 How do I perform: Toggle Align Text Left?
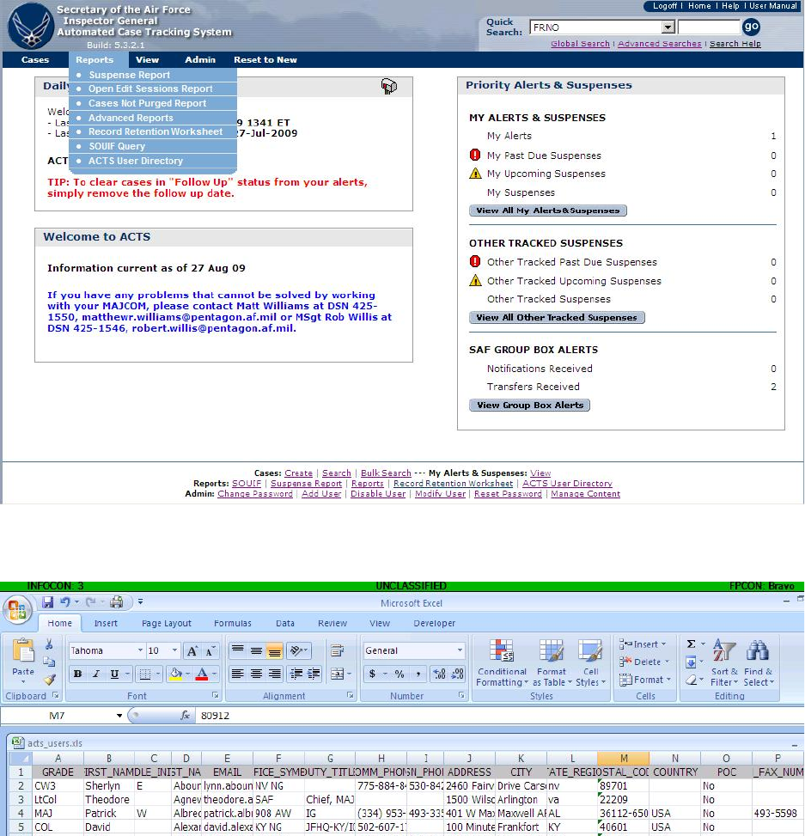pos(238,674)
